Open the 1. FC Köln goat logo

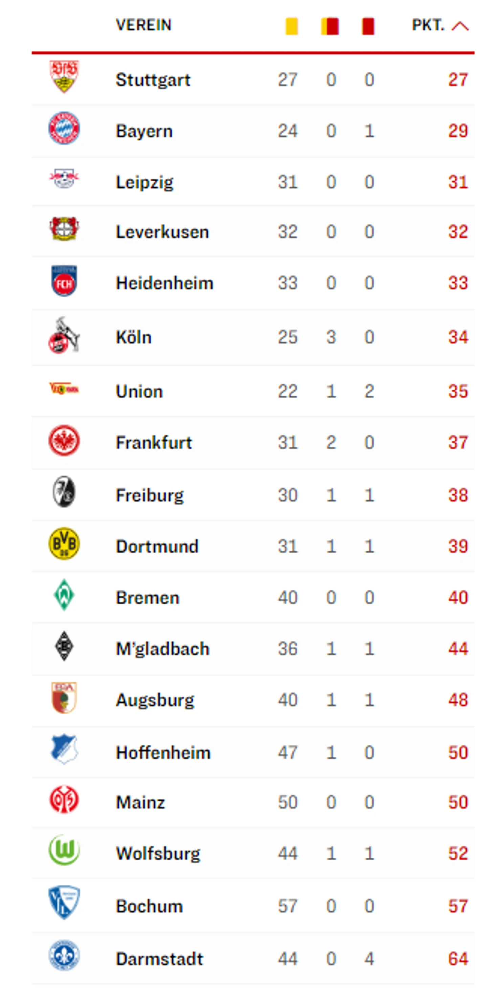click(64, 335)
